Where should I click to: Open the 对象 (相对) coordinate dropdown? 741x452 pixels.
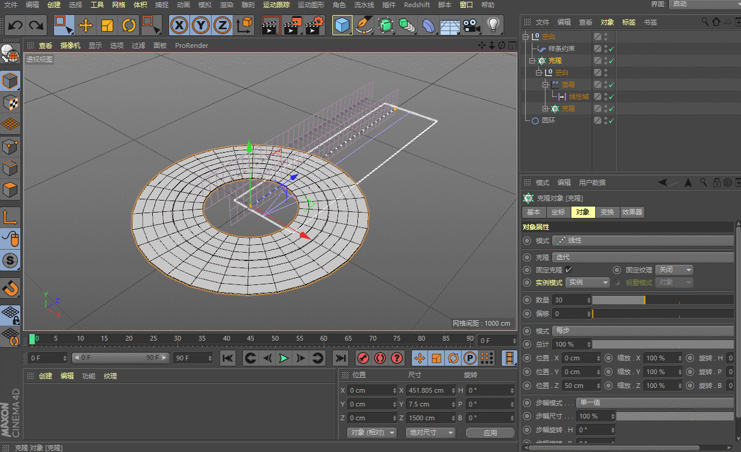(372, 432)
